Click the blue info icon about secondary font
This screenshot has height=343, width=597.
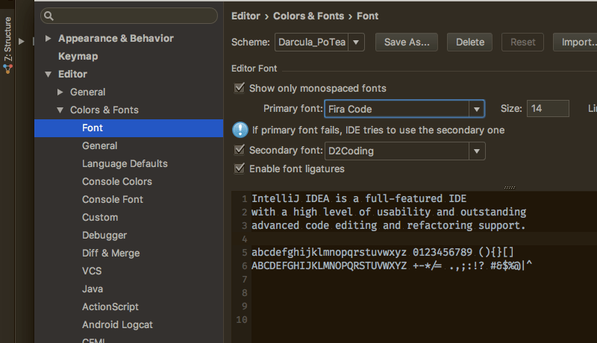pyautogui.click(x=240, y=130)
